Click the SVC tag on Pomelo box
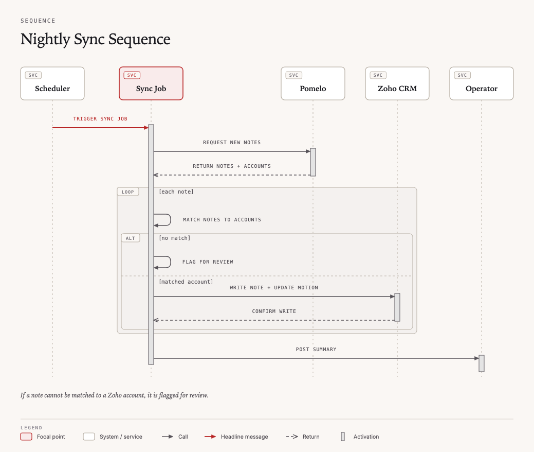This screenshot has height=452, width=534. (x=293, y=75)
